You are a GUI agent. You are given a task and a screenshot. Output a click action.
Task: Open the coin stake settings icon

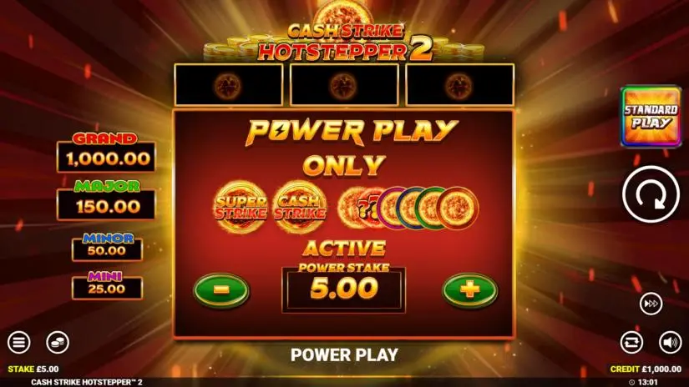tap(58, 342)
